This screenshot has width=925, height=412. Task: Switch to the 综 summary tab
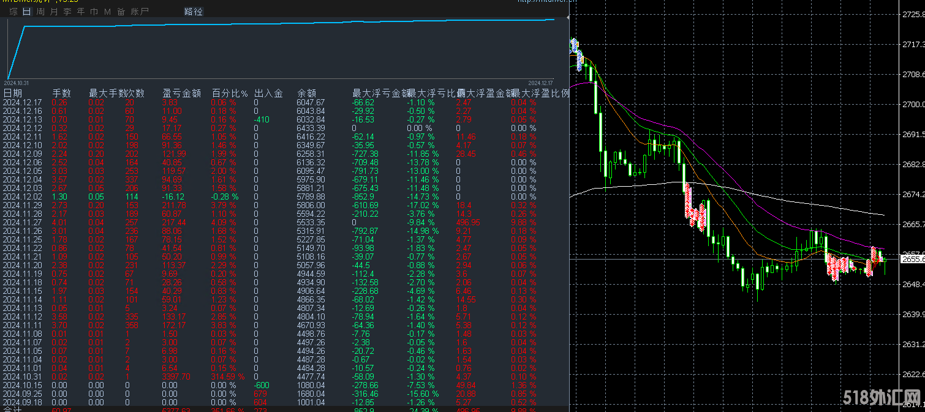click(13, 12)
